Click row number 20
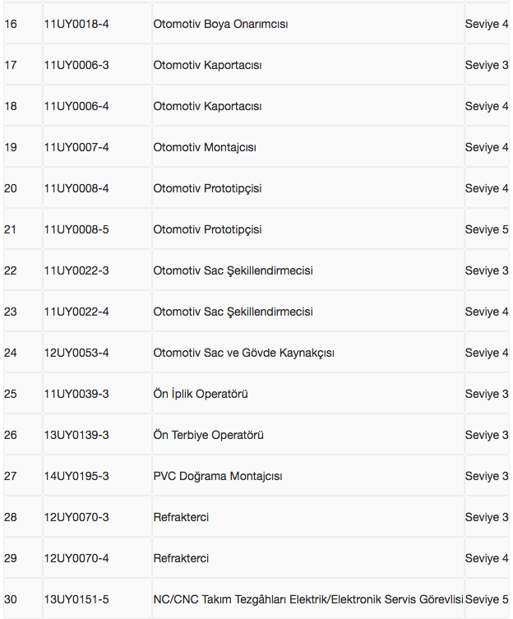 pos(11,188)
